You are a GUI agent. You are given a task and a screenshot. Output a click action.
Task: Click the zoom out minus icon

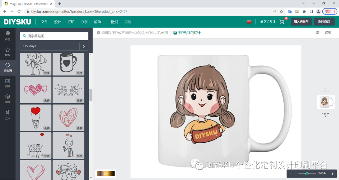click(291, 174)
